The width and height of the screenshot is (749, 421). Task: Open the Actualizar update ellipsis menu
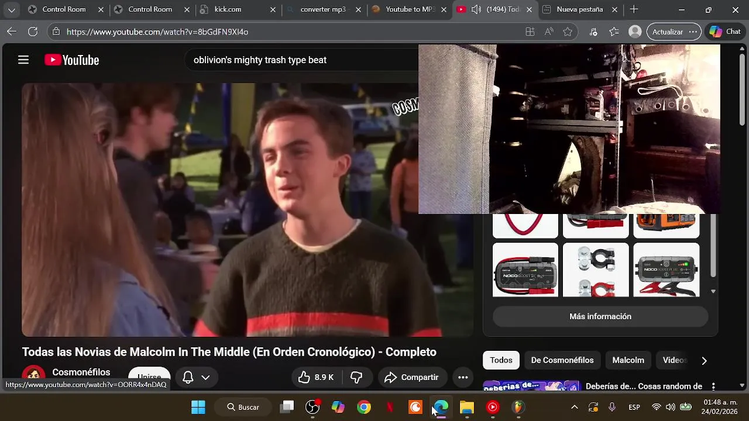tap(693, 32)
